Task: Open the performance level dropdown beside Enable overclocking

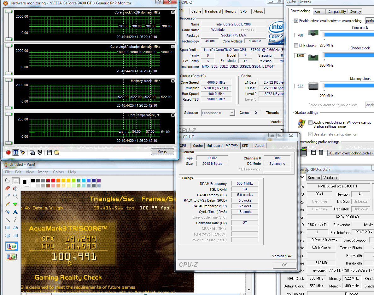Action: click(x=370, y=21)
